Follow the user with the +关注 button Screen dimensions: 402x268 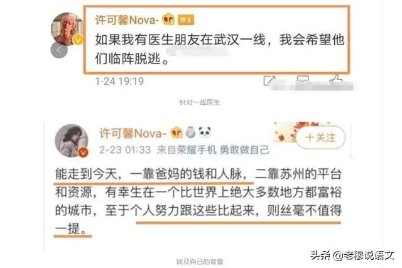click(320, 137)
